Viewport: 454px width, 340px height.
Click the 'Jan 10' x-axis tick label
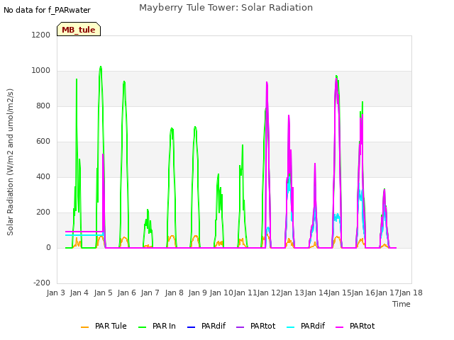pos(221,293)
